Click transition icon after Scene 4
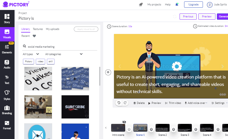228x139 pixels. (x=218, y=129)
